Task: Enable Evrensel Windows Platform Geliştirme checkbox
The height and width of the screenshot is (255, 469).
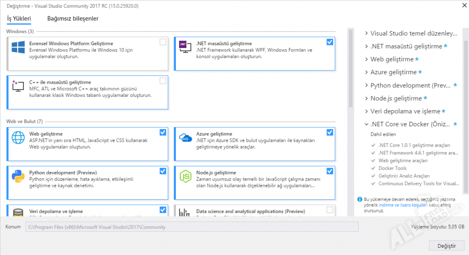Action: 163,42
